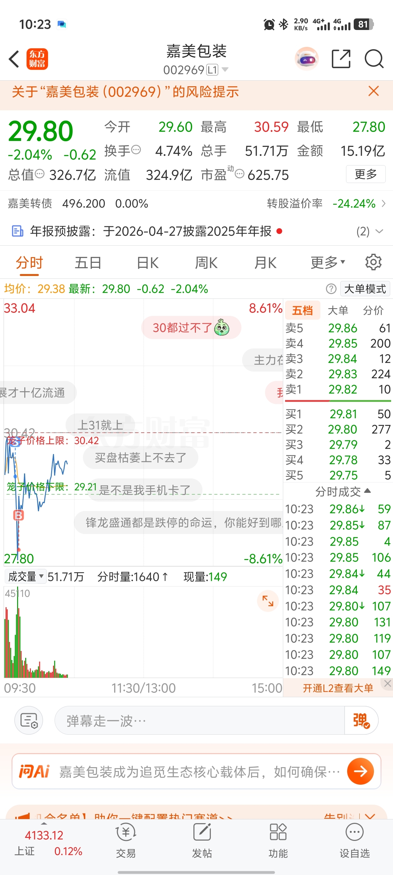Open the 发帖 post icon
This screenshot has width=393, height=875.
point(202,841)
